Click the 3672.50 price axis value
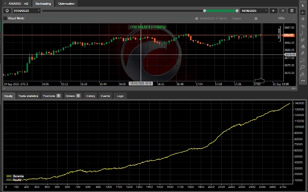308x192 pixels. point(290,73)
